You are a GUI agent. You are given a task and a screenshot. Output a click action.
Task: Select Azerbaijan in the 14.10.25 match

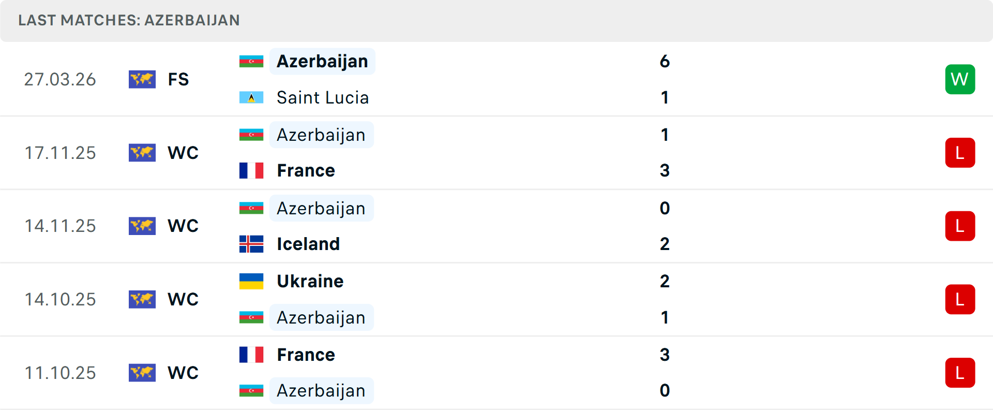pyautogui.click(x=321, y=317)
